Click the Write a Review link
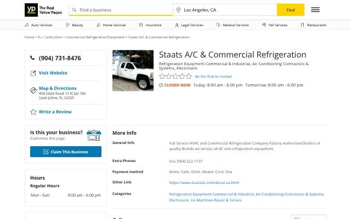 tap(55, 112)
